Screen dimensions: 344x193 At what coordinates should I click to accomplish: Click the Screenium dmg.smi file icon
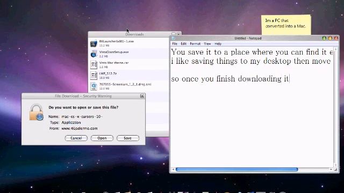94,86
